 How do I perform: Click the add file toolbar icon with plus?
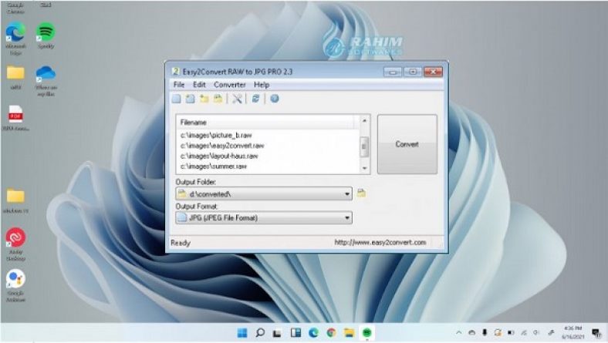click(190, 99)
